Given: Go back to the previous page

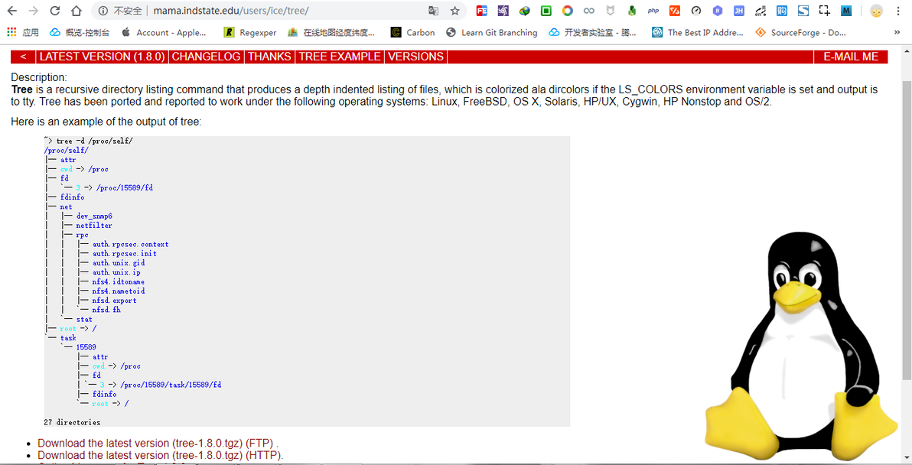Looking at the screenshot, I should 13,11.
